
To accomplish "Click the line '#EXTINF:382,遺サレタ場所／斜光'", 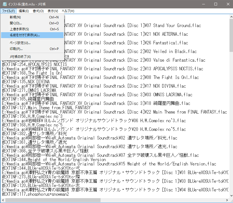I will [34, 134].
